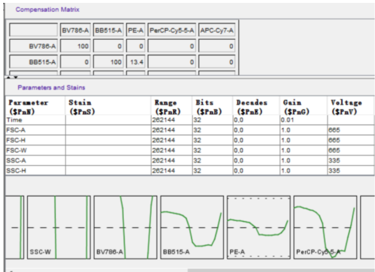Viewport: 375px width, 272px height.
Task: Select the FSC-H parameter row
Action: (190, 140)
